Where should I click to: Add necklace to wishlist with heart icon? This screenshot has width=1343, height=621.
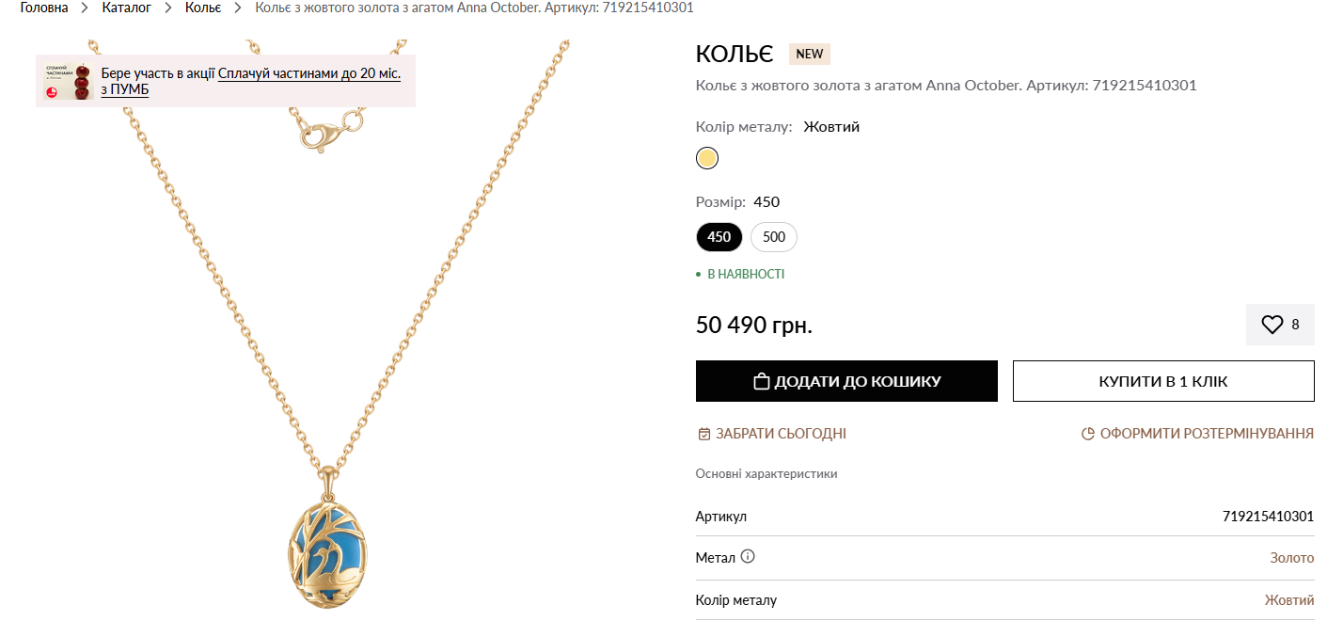[x=1272, y=325]
